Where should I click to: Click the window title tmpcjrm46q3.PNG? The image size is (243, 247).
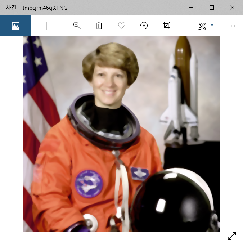click(45, 8)
